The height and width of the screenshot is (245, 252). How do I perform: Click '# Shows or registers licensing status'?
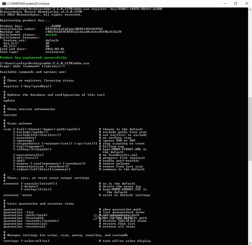[39, 81]
